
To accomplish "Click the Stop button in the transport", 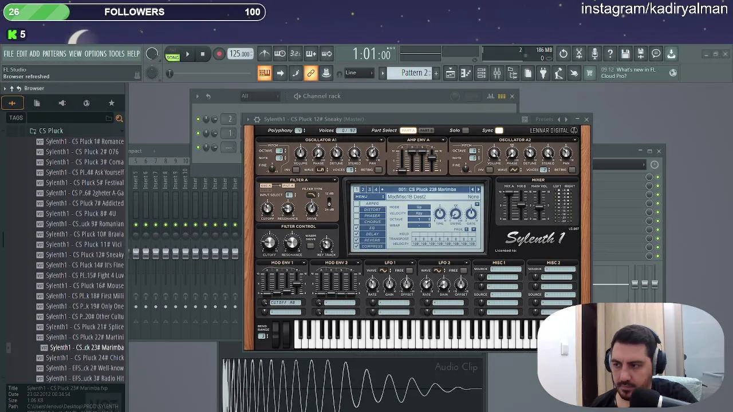I will point(202,54).
